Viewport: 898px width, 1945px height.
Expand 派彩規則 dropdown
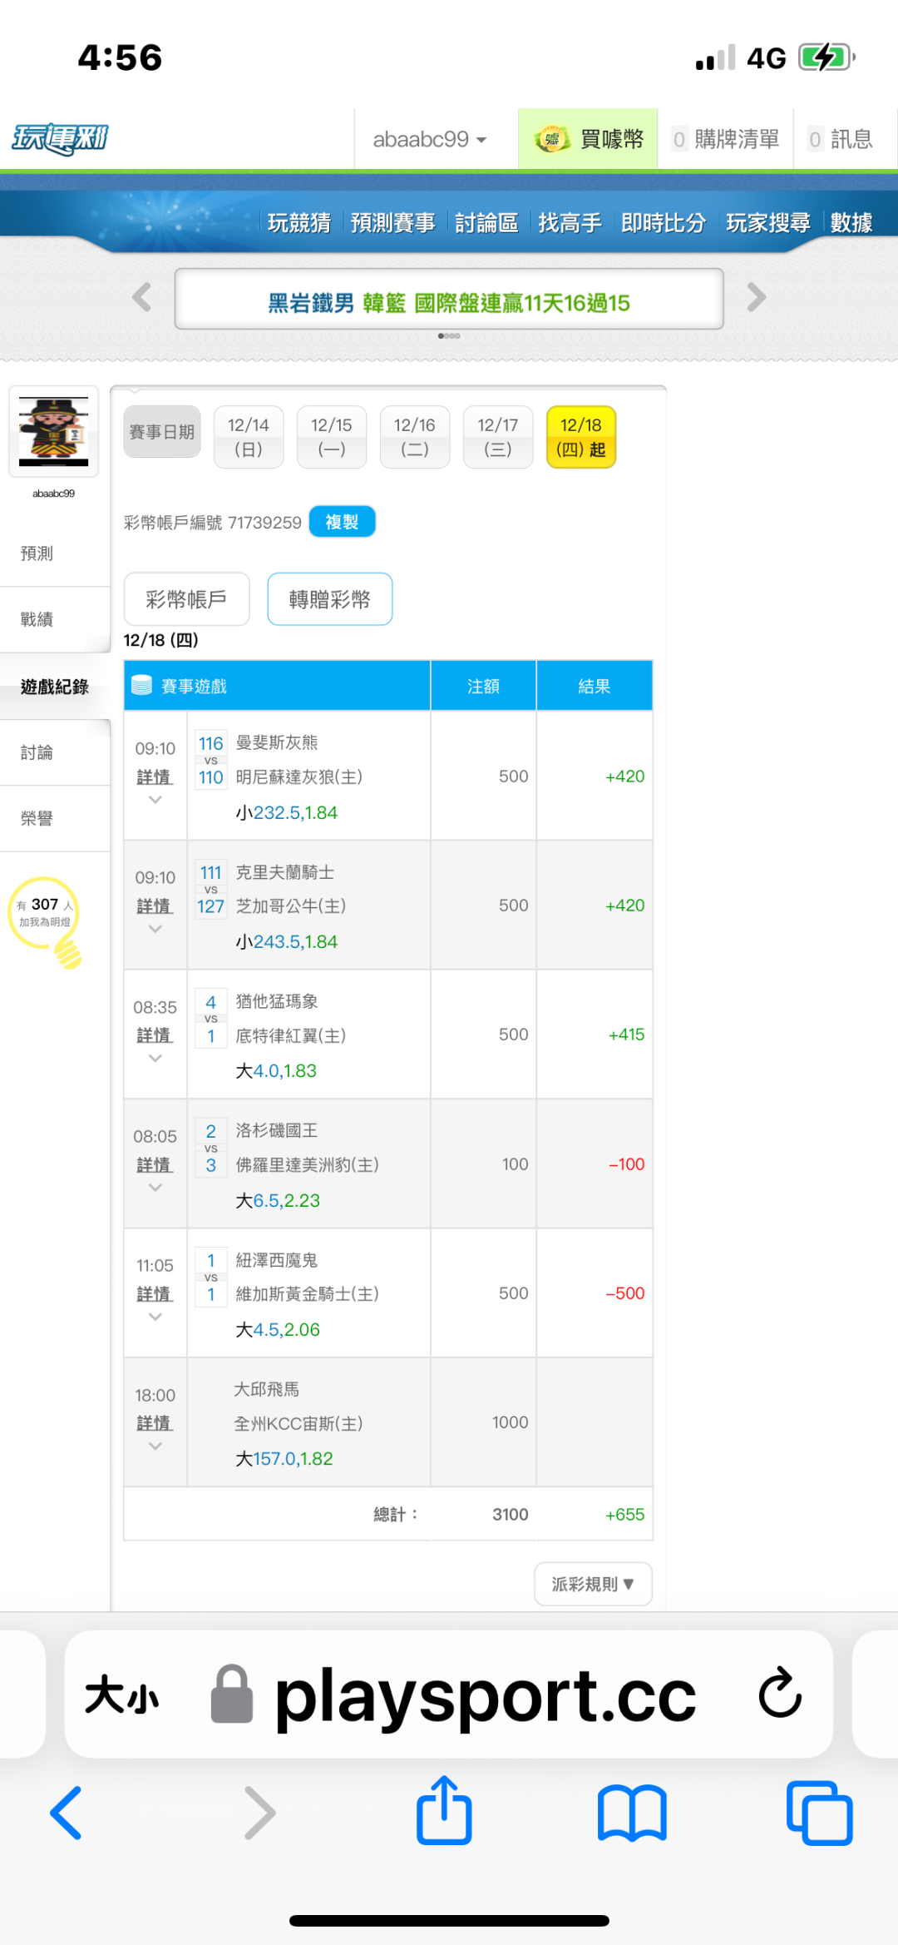pos(593,1584)
